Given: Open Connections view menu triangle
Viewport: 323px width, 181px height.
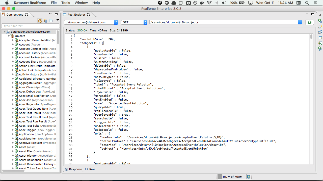Looking at the screenshot, I should pyautogui.click(x=58, y=20).
